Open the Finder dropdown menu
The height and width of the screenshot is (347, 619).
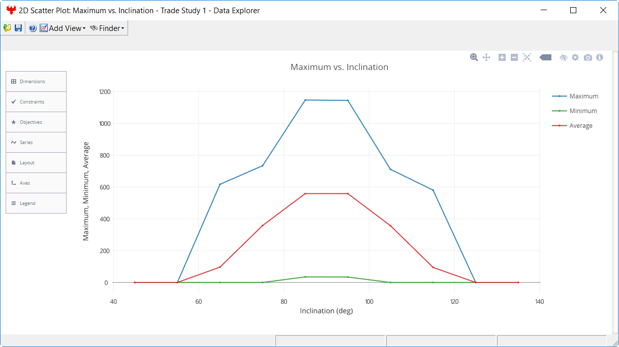(x=107, y=28)
